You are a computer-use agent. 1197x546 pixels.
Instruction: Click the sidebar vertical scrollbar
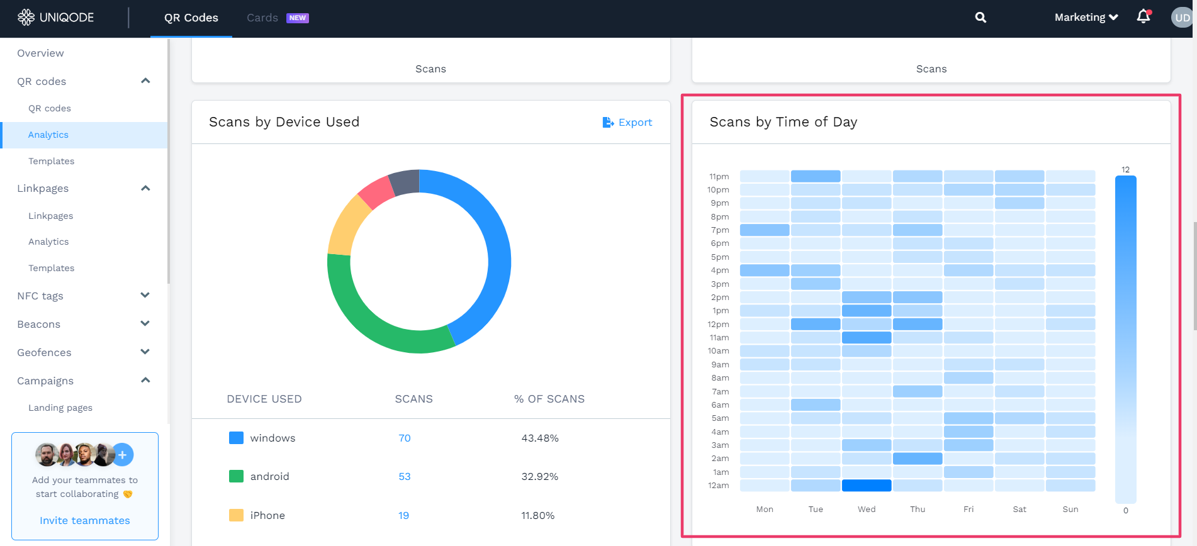click(x=169, y=160)
